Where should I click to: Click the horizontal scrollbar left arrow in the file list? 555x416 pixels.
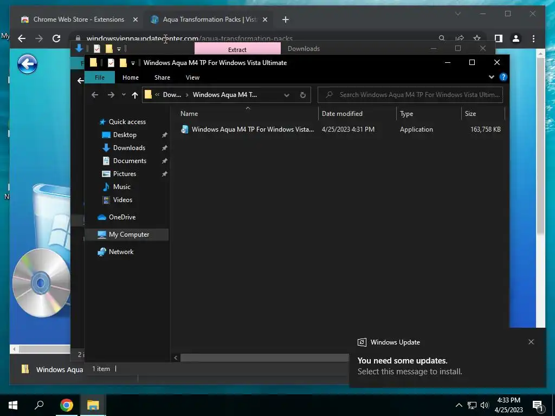176,357
